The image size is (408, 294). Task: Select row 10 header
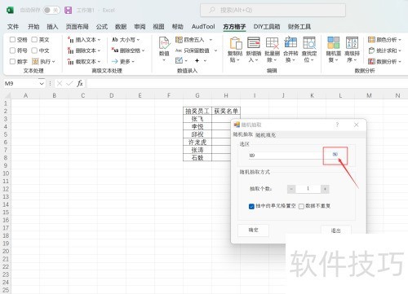[6, 173]
